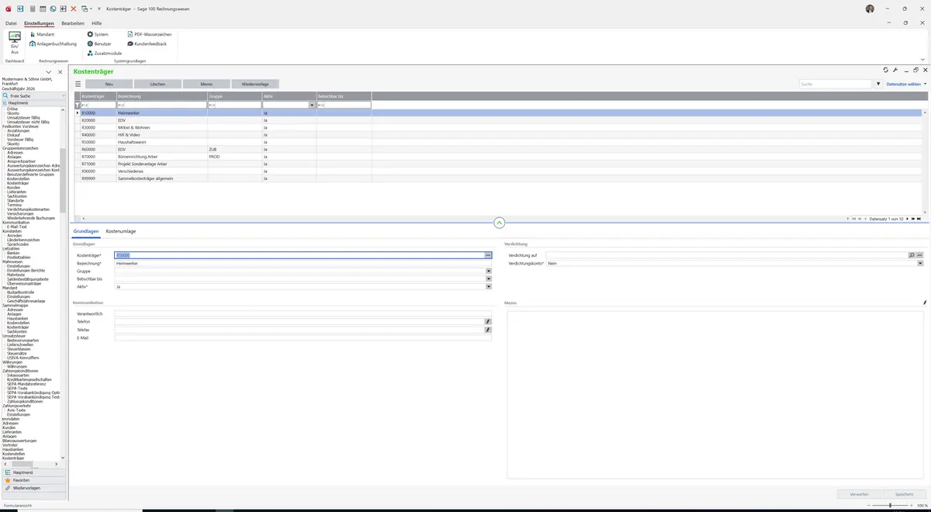Open quick access toolbar customize arrow
Image resolution: width=931 pixels, height=512 pixels.
tap(99, 9)
